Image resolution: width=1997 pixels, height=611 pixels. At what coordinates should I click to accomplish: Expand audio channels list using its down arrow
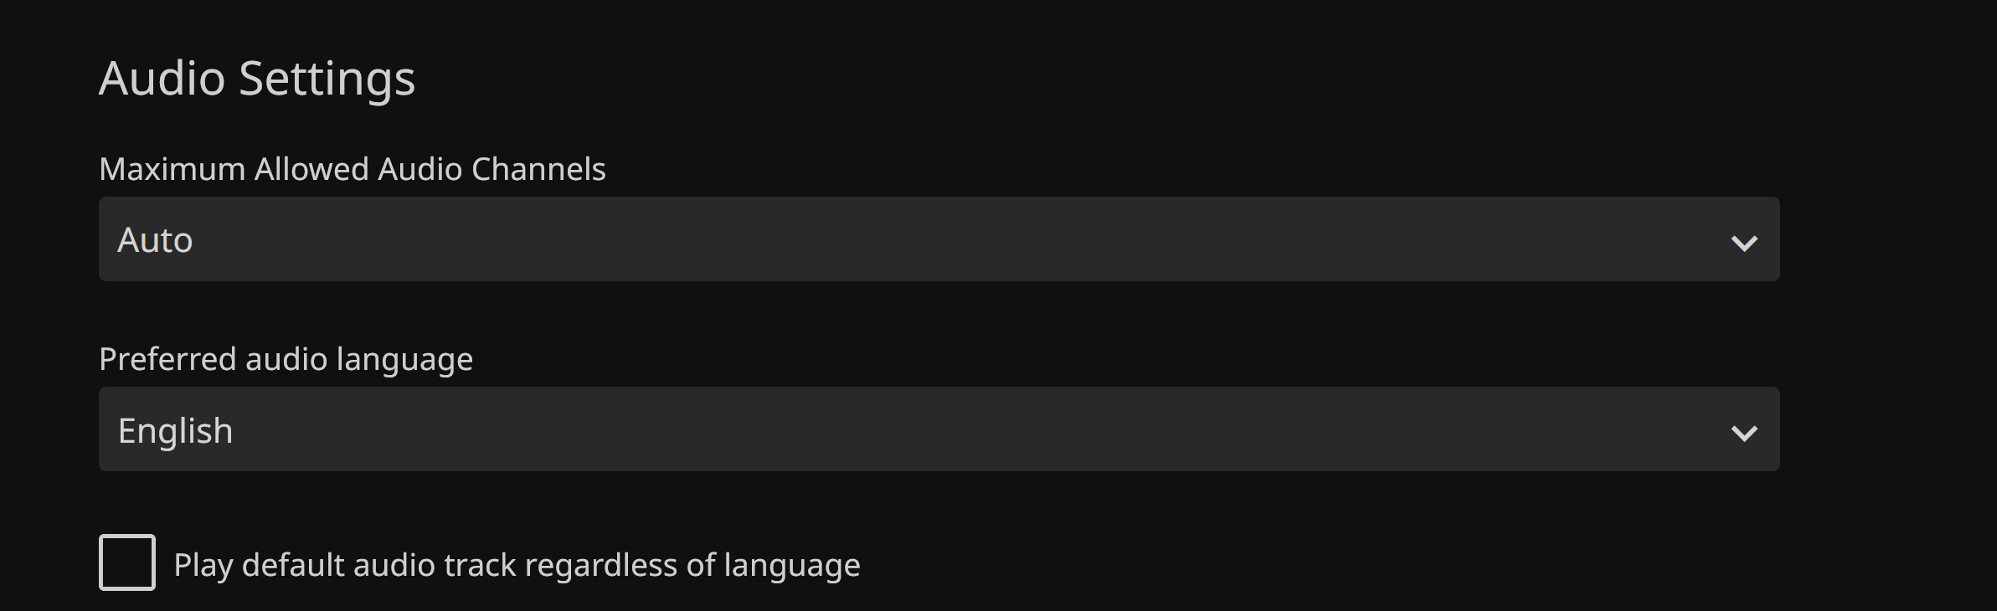tap(1743, 243)
